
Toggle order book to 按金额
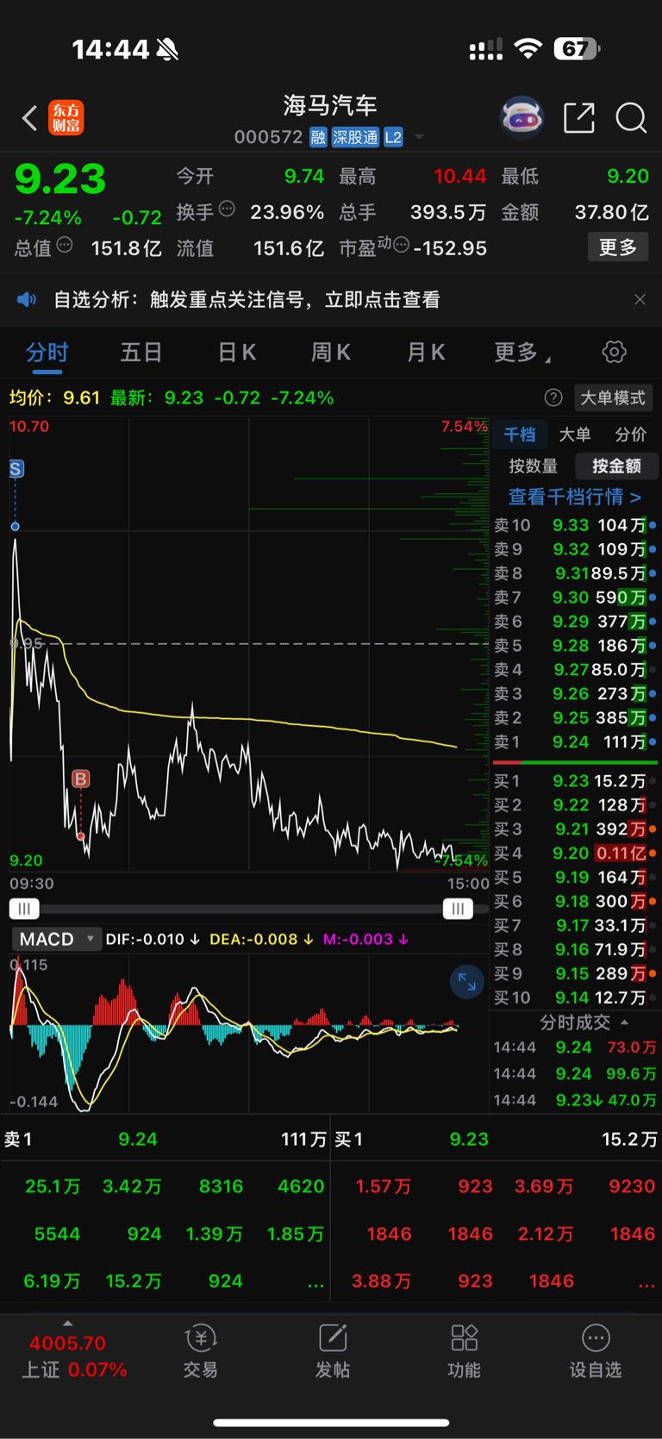pyautogui.click(x=616, y=466)
